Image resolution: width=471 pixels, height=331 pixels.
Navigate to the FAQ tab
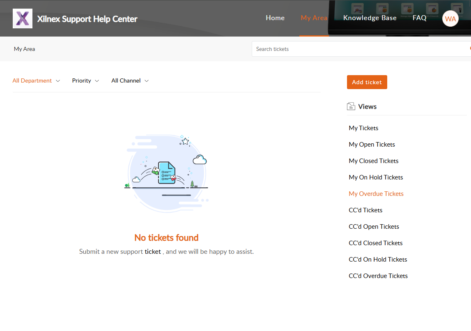pyautogui.click(x=419, y=18)
